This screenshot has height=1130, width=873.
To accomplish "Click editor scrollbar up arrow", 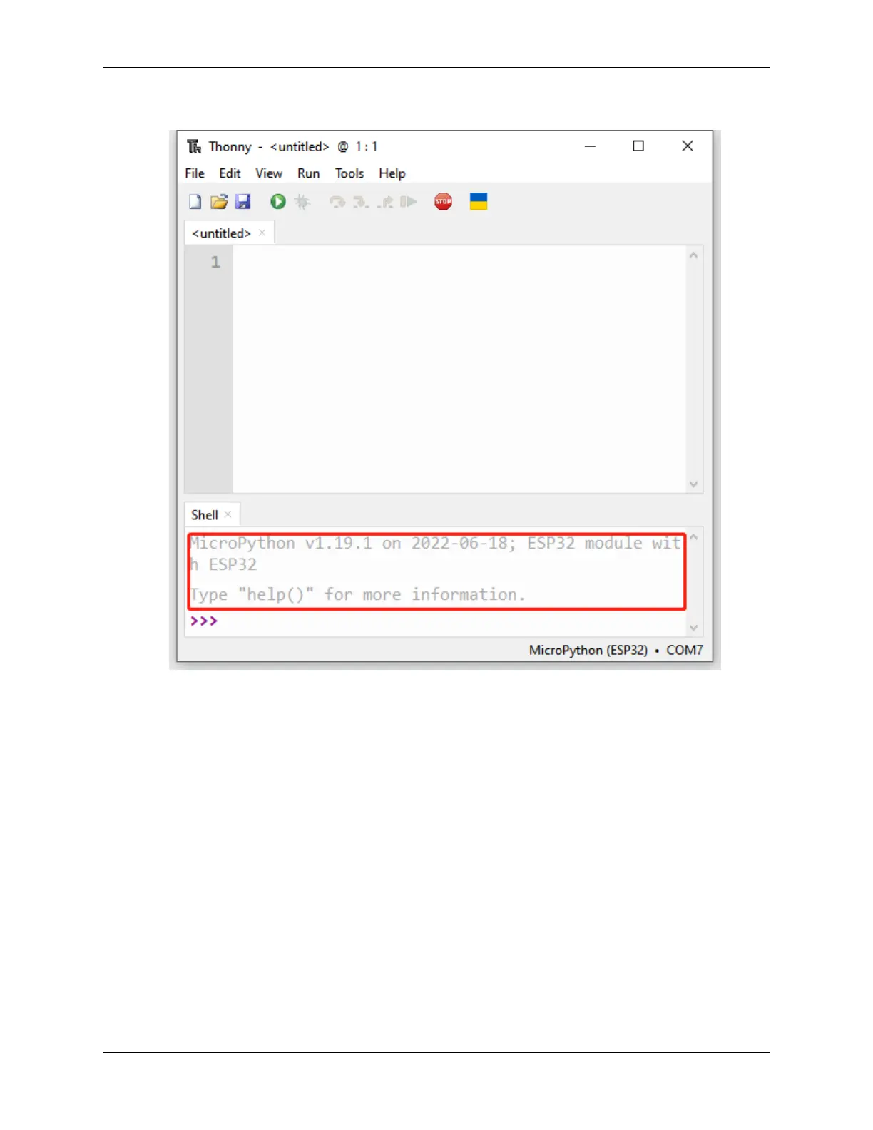I will [x=693, y=255].
